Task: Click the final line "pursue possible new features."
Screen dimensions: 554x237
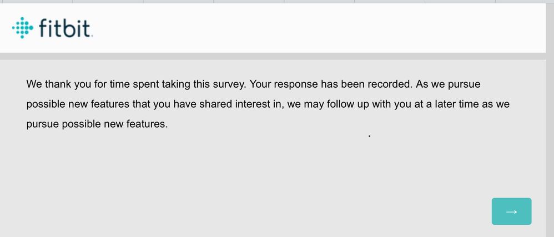Action: [97, 124]
